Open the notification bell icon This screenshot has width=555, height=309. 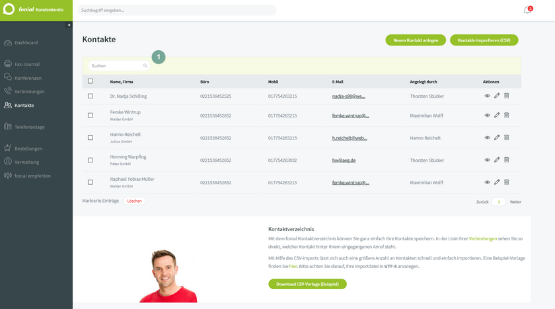coord(527,11)
